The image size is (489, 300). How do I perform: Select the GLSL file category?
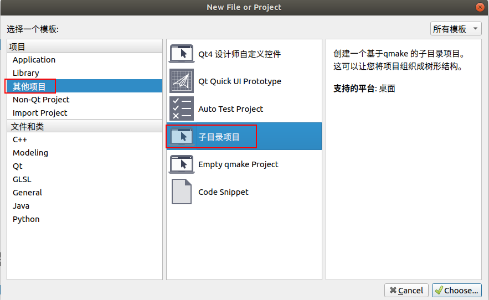tap(85, 179)
